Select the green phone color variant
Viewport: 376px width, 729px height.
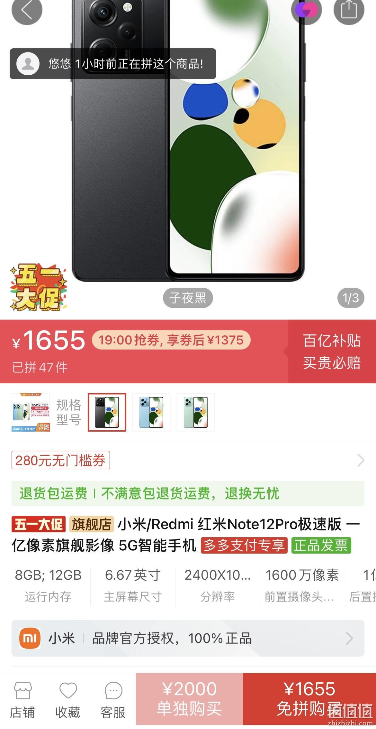coord(196,412)
